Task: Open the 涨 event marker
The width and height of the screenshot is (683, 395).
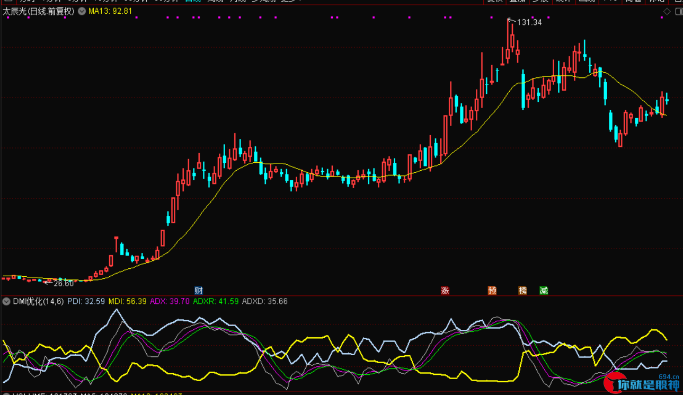Action: pyautogui.click(x=445, y=291)
